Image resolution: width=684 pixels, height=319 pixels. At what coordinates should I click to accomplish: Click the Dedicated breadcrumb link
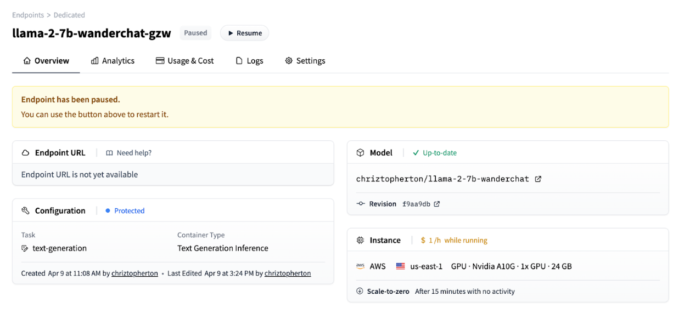click(x=69, y=15)
